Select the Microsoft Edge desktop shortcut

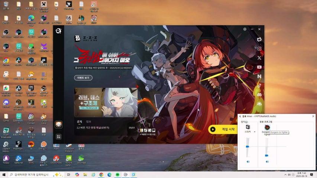tap(31, 20)
